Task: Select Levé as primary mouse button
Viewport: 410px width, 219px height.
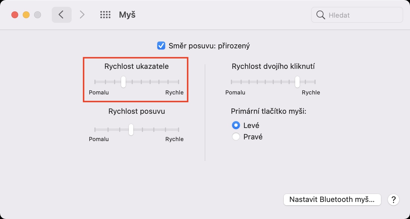Action: 236,125
